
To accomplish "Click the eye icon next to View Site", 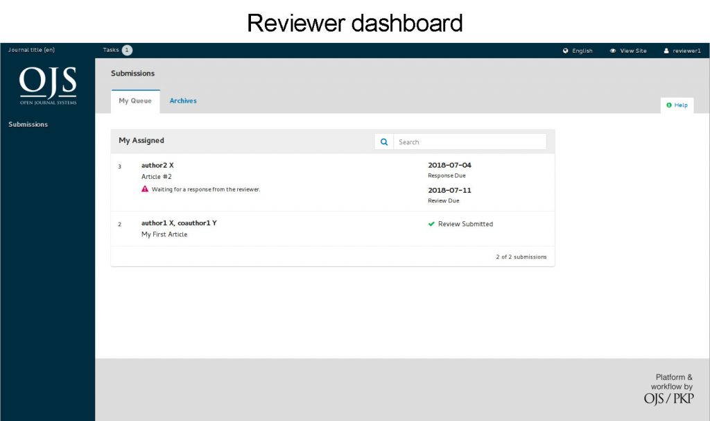I will tap(612, 50).
